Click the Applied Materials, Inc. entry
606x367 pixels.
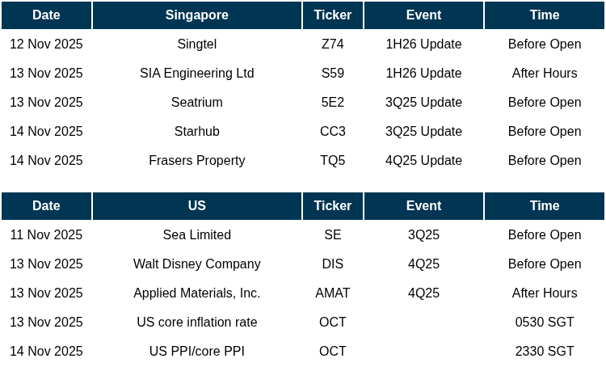[196, 293]
